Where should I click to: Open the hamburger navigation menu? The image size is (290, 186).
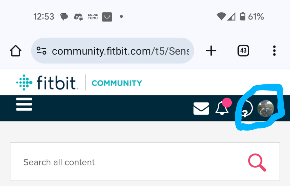pyautogui.click(x=24, y=104)
